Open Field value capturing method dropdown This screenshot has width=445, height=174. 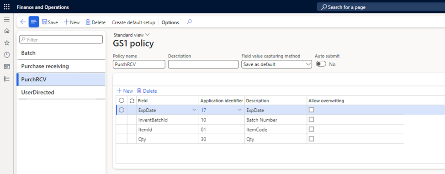click(276, 64)
